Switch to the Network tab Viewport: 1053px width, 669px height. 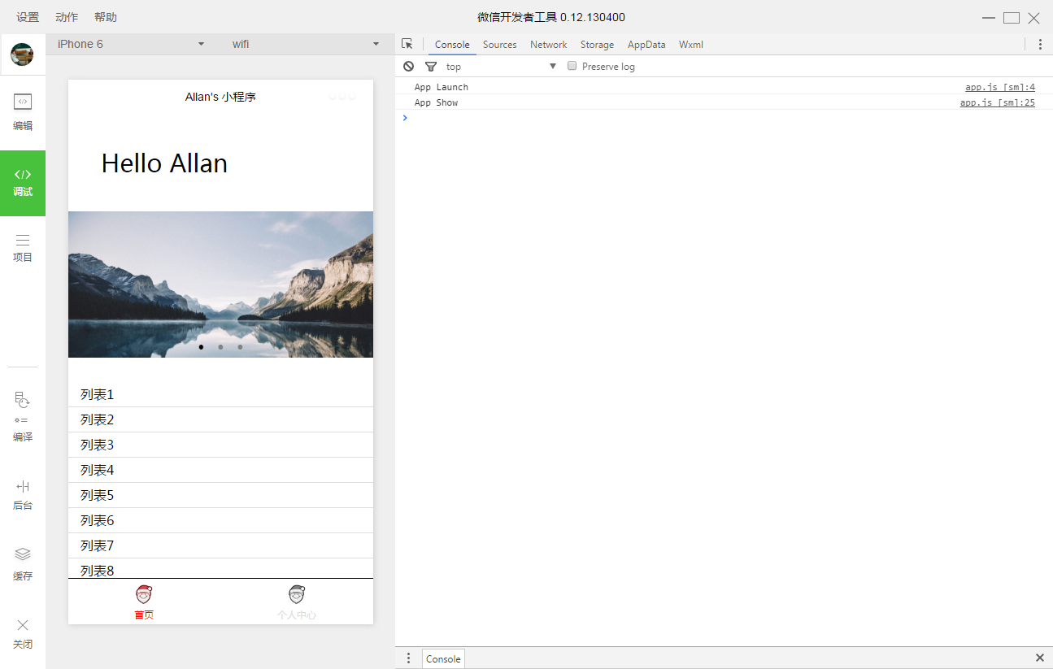548,45
